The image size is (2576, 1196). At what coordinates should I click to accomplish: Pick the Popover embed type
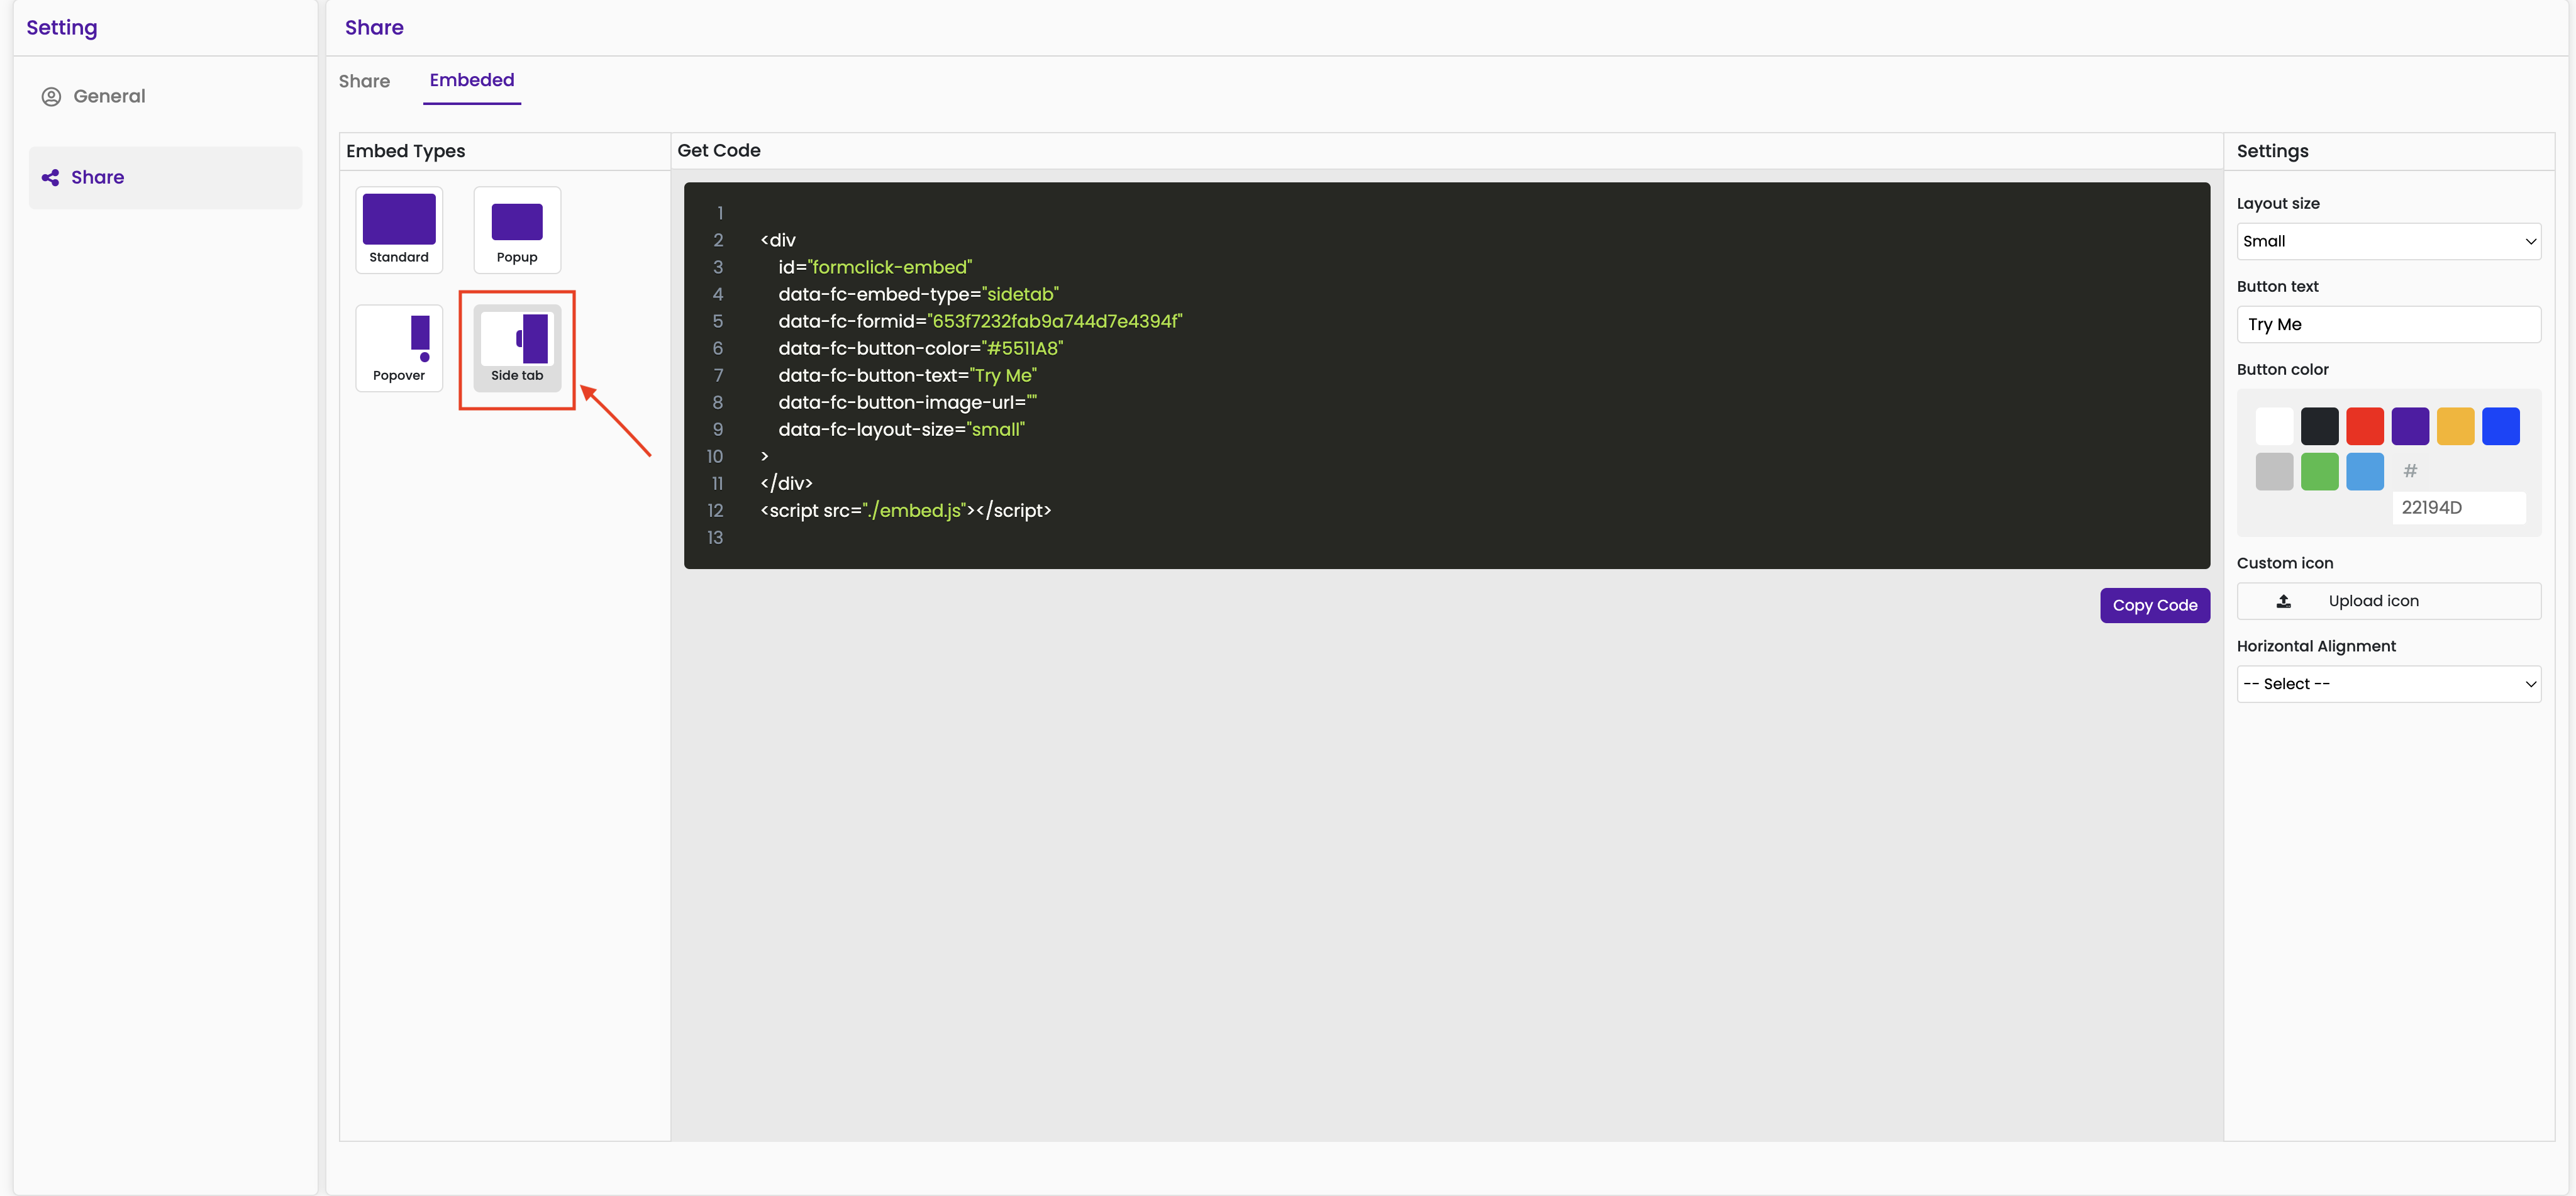399,348
